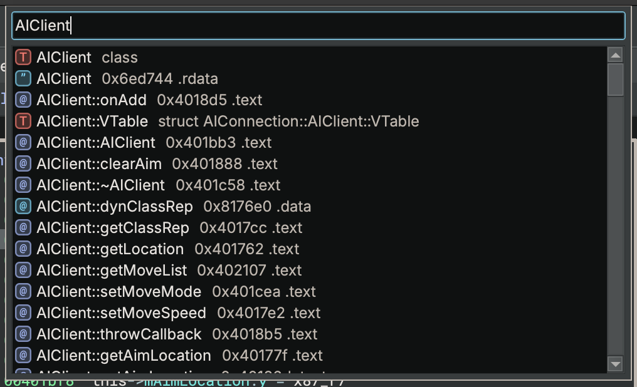This screenshot has height=387, width=637.
Task: Click the struct icon beside AIClient::VTable
Action: [x=23, y=121]
